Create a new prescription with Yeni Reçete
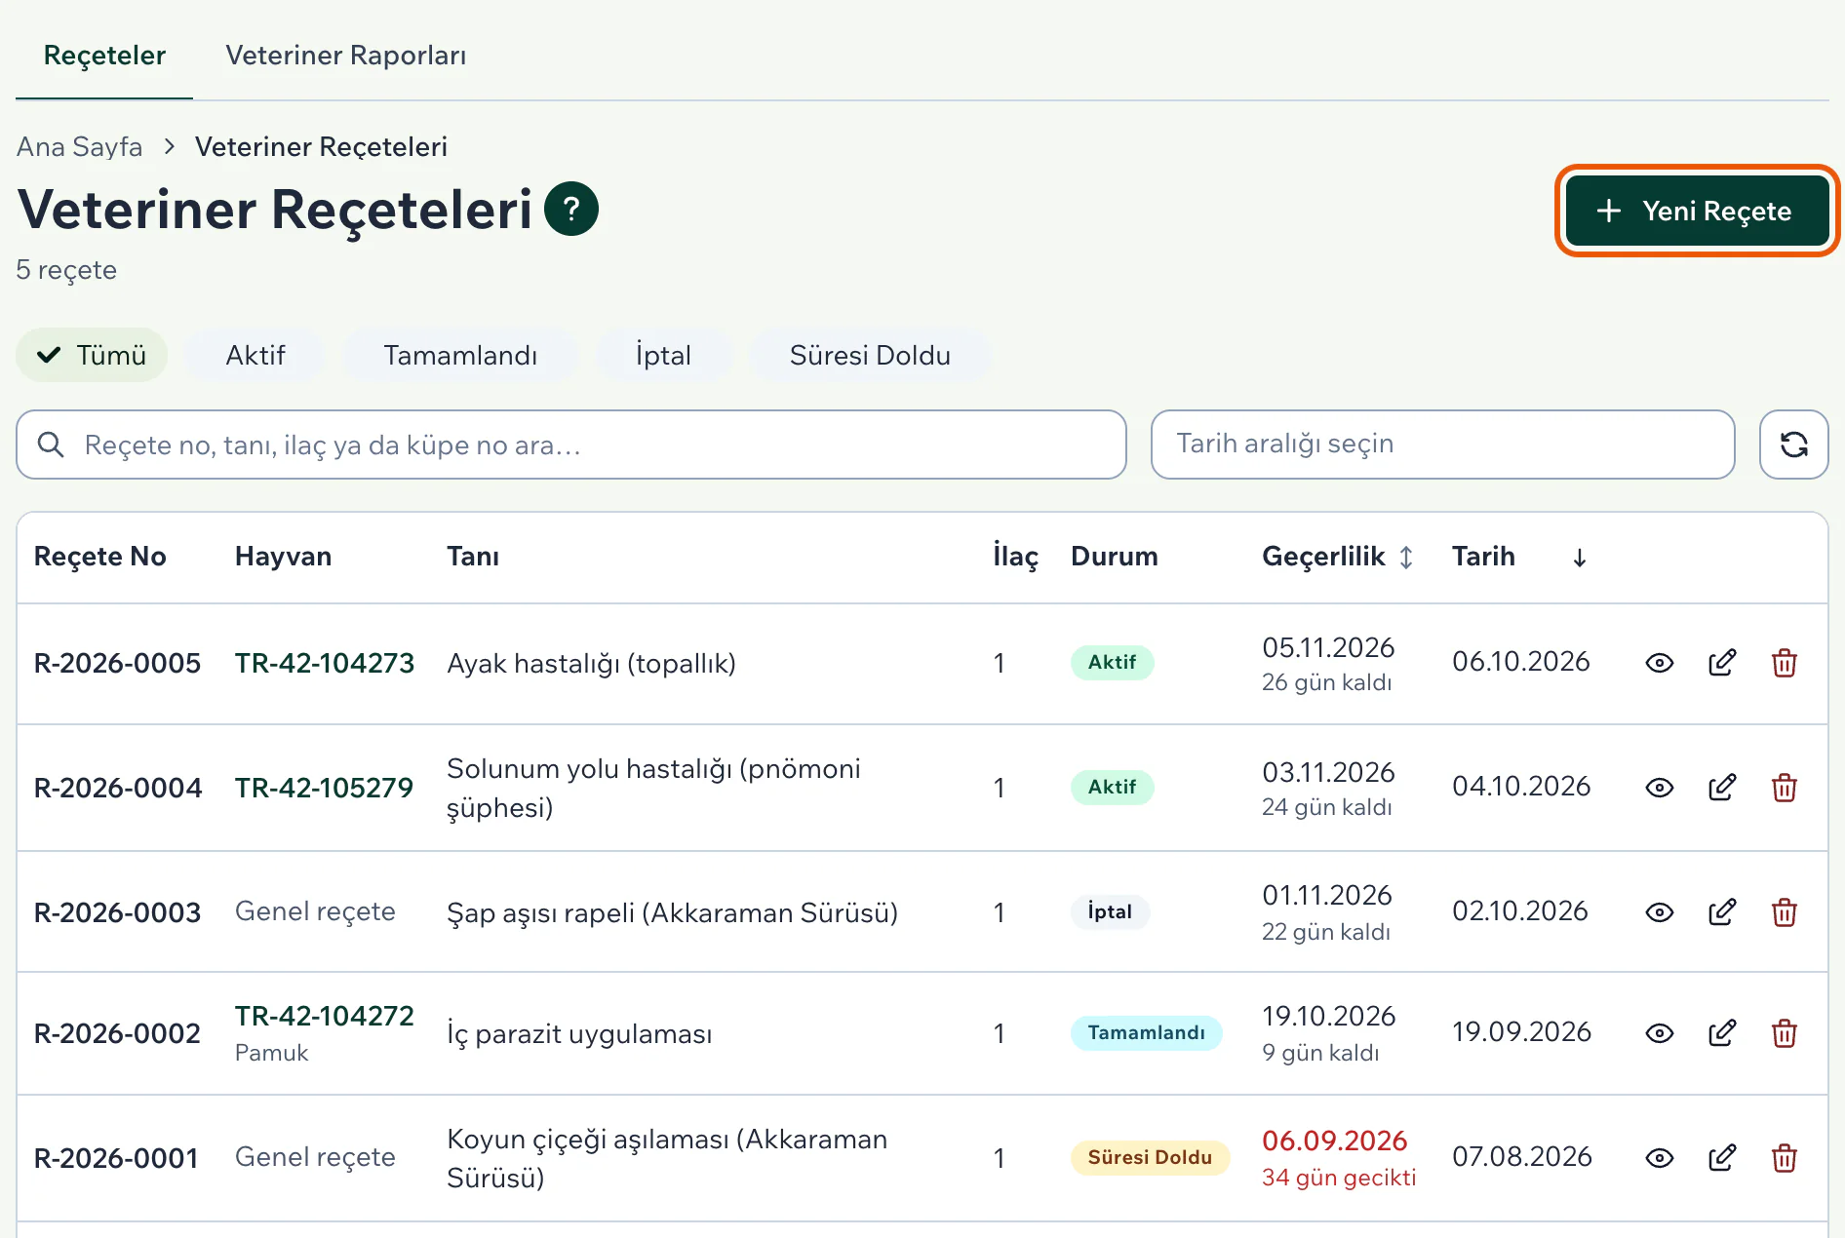 tap(1697, 211)
